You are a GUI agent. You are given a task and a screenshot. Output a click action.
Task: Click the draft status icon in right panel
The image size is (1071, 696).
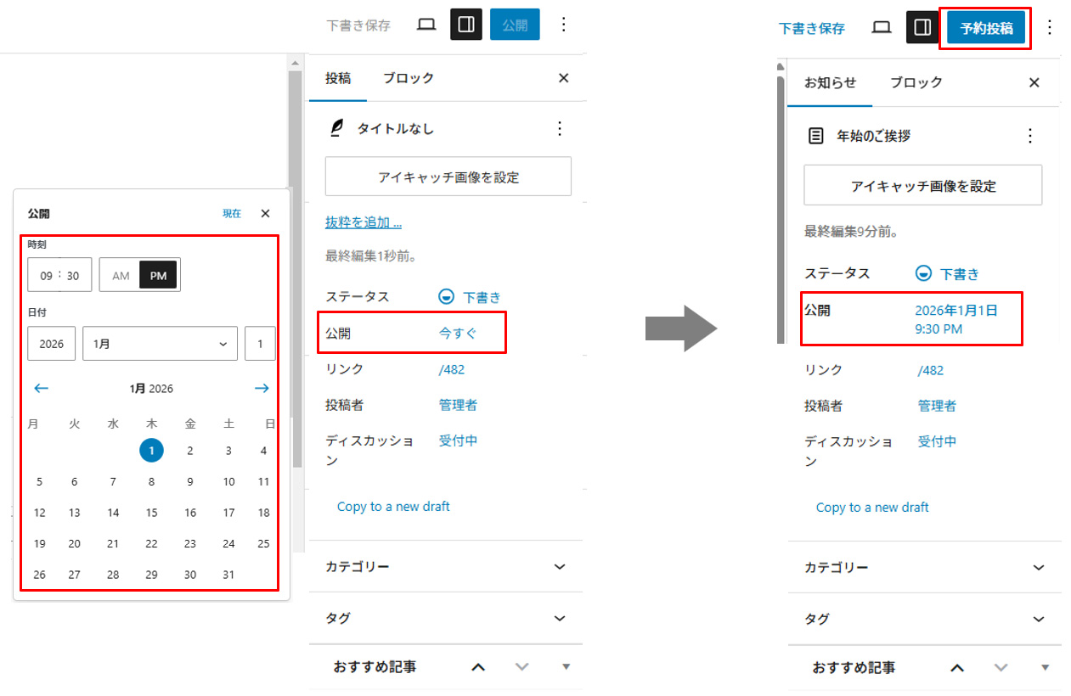tap(923, 273)
